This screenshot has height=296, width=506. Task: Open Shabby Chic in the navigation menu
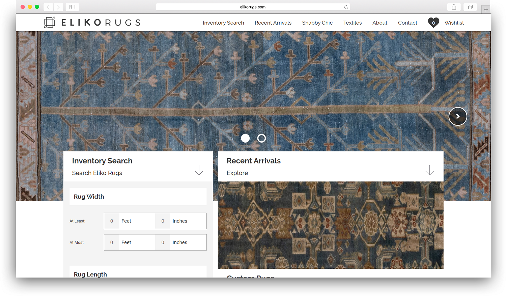tap(317, 23)
